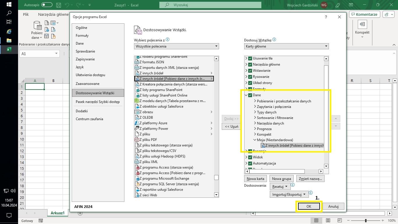Screen dimensions: 398x224
Task: Uncheck the Usuwanie tła checkbox
Action: [250, 58]
